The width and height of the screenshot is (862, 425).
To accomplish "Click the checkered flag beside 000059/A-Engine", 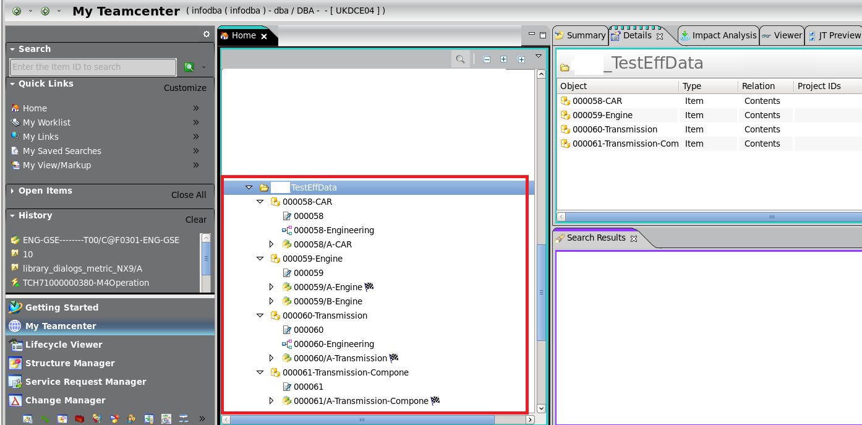I will (x=369, y=287).
